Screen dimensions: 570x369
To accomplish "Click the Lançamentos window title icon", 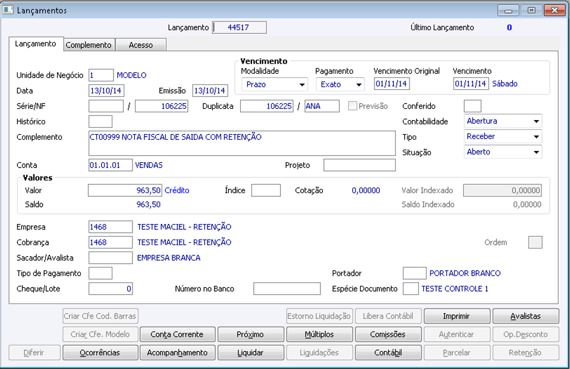I will pos(9,10).
